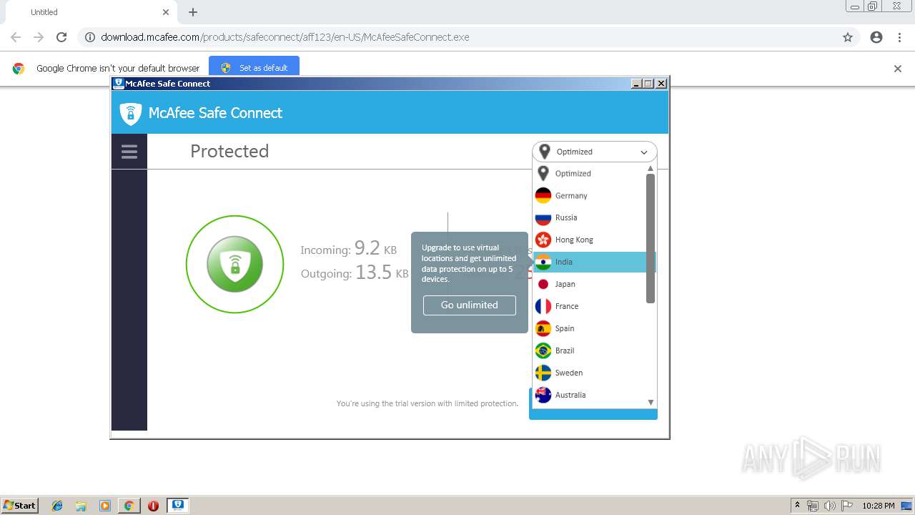This screenshot has height=515, width=915.
Task: Click the network tray icon
Action: (x=813, y=506)
